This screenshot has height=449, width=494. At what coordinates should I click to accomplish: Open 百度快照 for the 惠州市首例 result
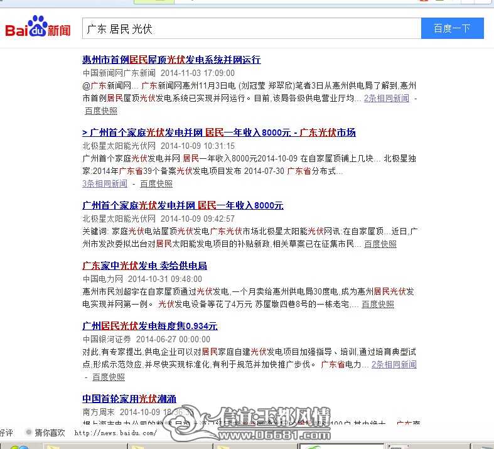[x=101, y=111]
